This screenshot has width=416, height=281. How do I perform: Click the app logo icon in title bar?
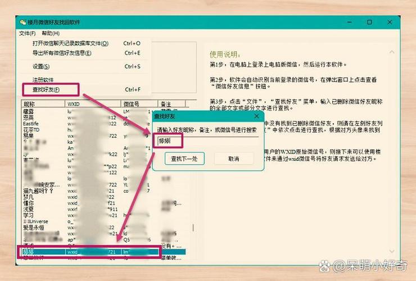coord(23,22)
